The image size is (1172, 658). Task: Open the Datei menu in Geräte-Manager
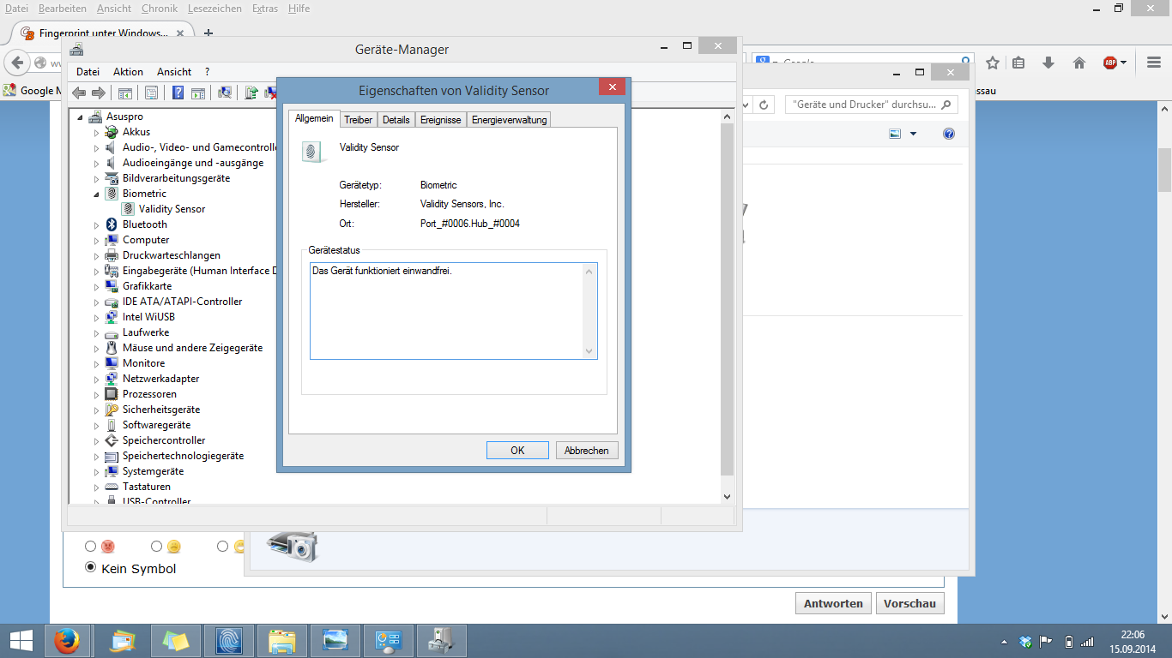coord(88,72)
